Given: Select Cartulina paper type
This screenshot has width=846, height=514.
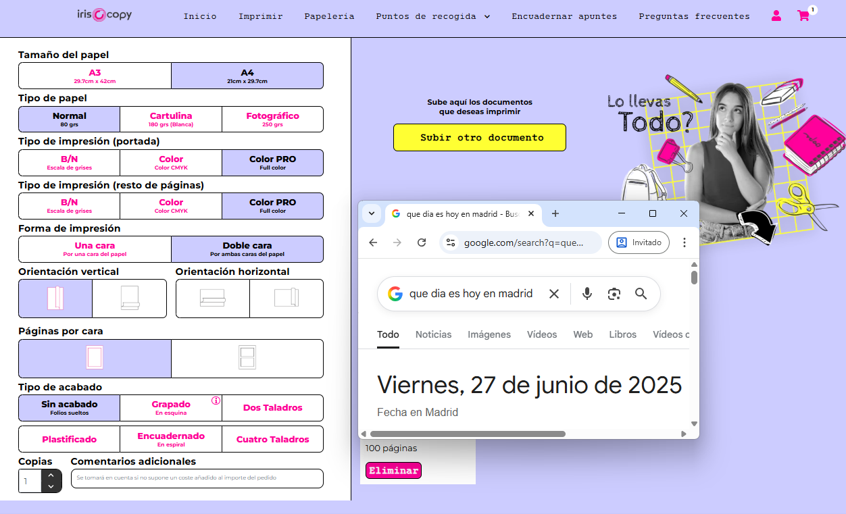Looking at the screenshot, I should tap(171, 119).
